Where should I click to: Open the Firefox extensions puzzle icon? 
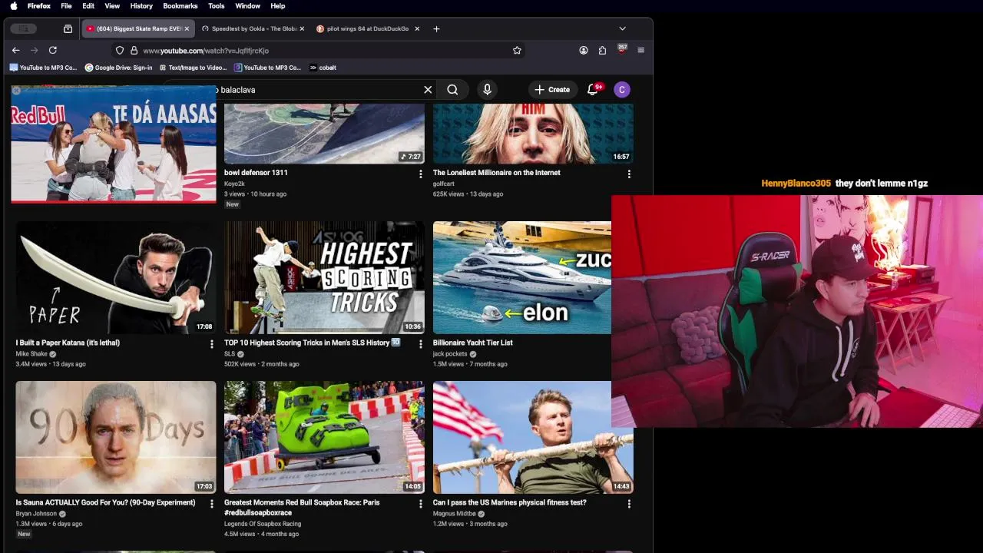point(602,50)
